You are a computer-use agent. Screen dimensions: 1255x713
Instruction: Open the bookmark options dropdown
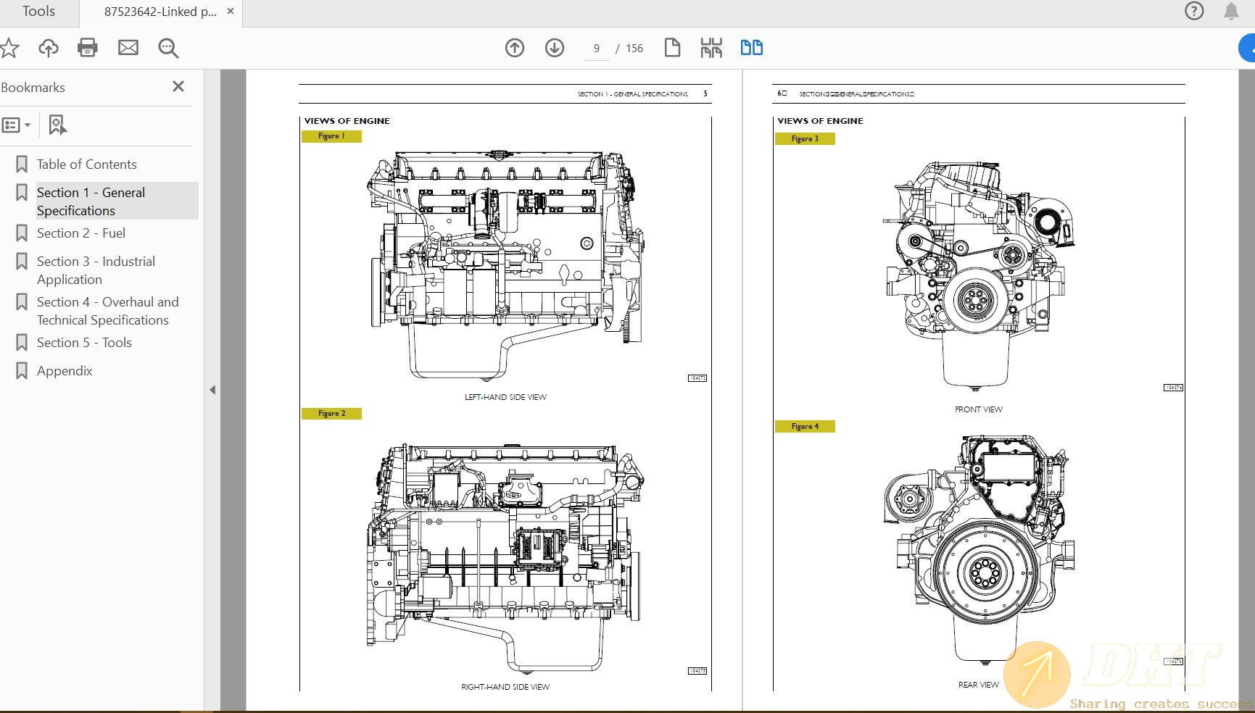16,125
